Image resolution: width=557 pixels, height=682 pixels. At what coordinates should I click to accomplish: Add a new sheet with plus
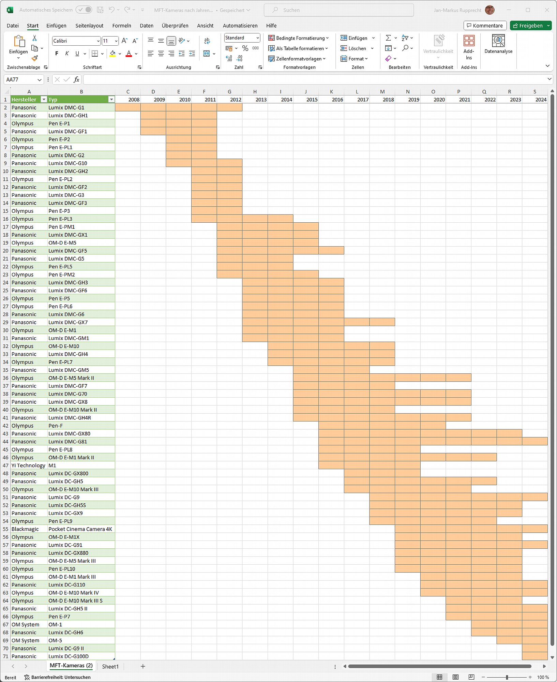pos(143,666)
